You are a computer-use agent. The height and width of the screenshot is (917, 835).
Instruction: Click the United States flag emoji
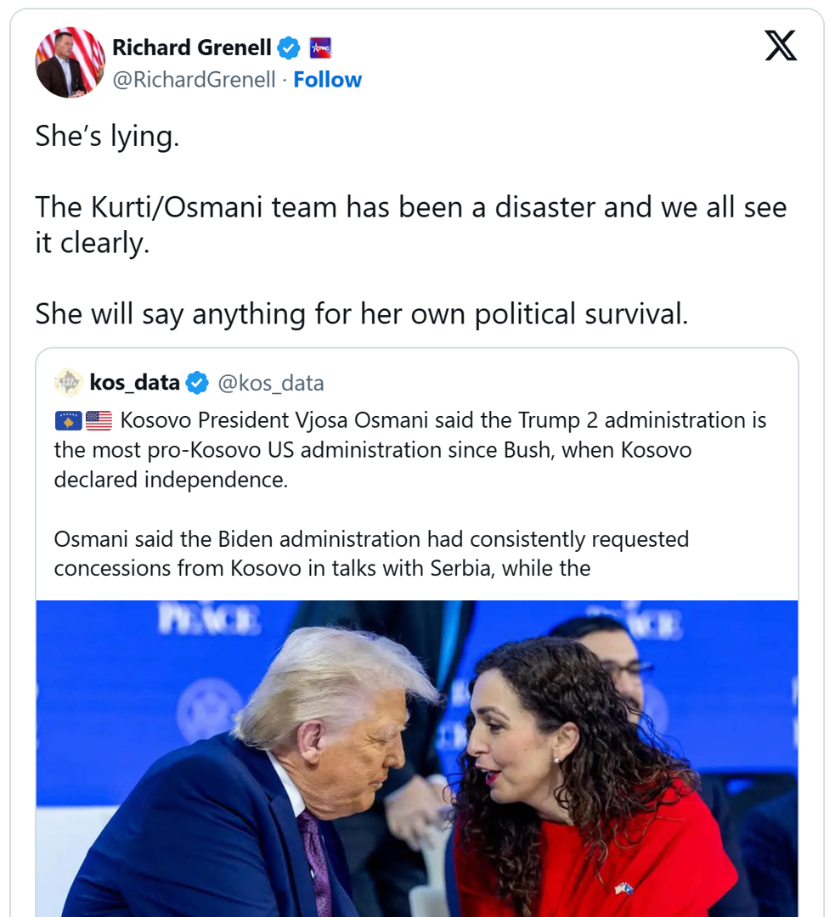pyautogui.click(x=99, y=420)
